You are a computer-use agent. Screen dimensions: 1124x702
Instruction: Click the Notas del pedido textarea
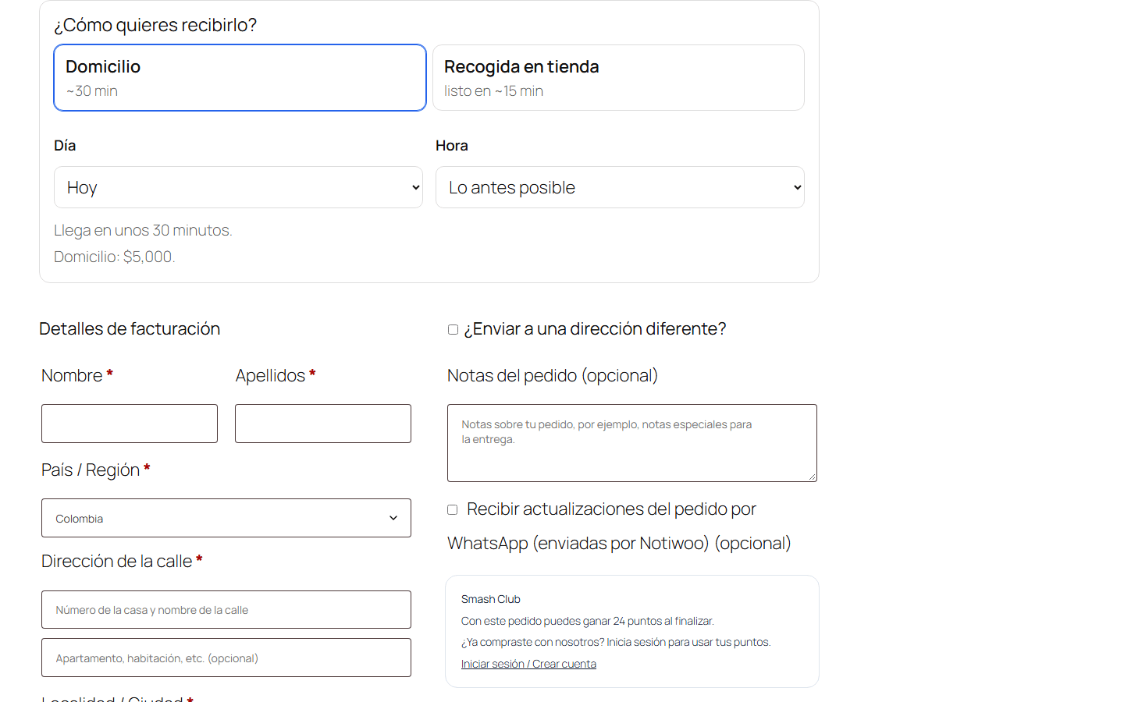(632, 443)
